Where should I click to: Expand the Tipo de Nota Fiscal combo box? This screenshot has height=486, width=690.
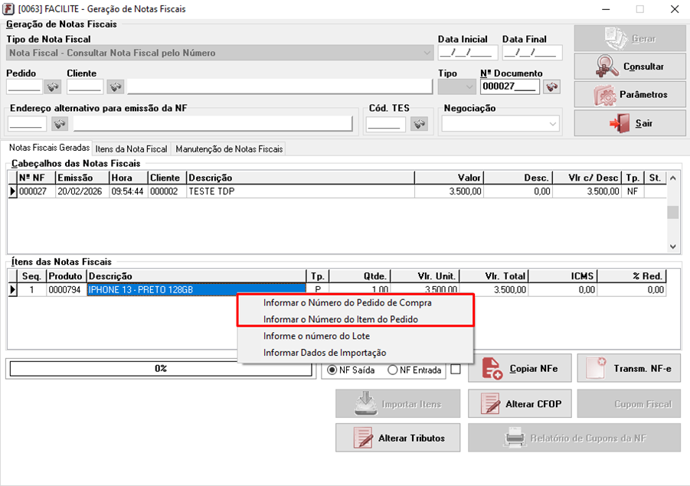[427, 53]
